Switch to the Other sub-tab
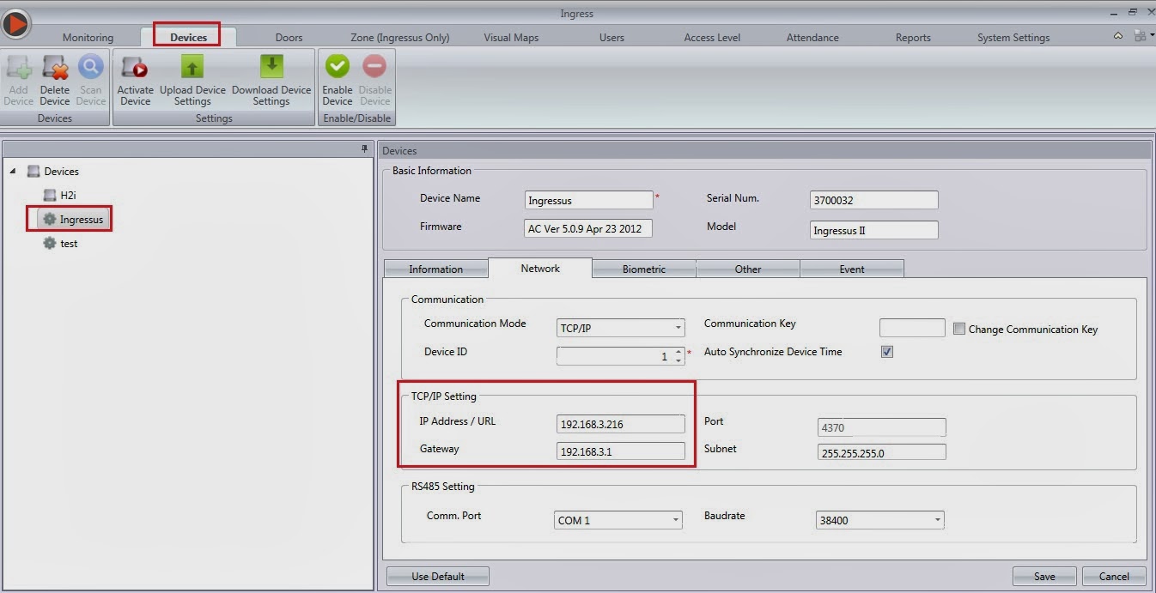This screenshot has height=593, width=1156. pyautogui.click(x=748, y=269)
